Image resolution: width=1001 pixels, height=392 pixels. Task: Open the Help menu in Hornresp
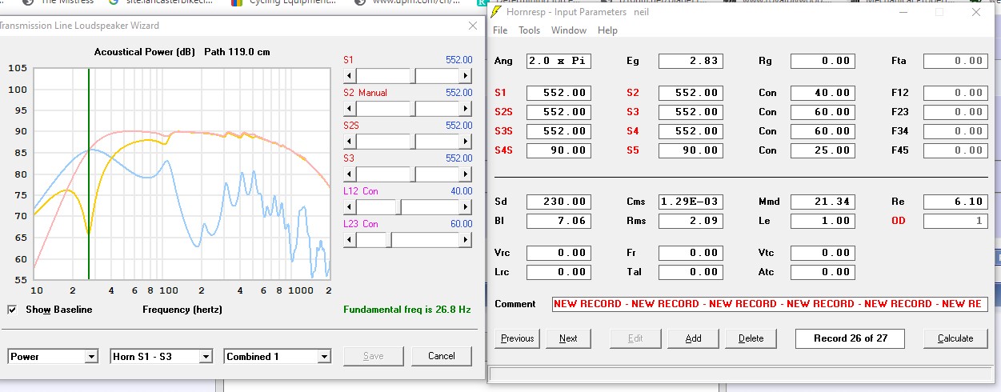607,30
